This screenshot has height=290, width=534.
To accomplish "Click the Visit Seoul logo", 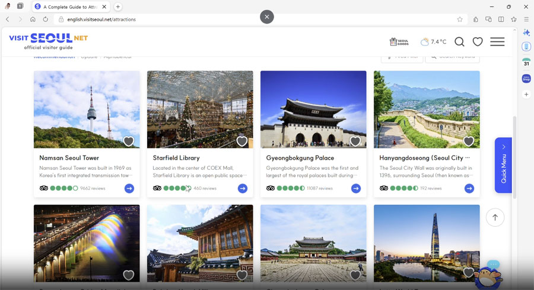I will [49, 41].
